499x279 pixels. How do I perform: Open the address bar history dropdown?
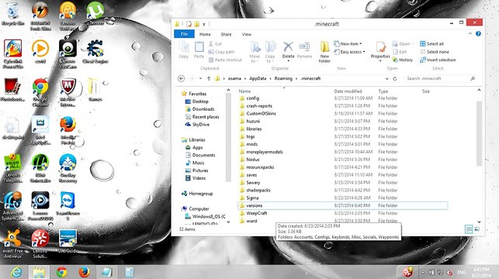[x=386, y=78]
